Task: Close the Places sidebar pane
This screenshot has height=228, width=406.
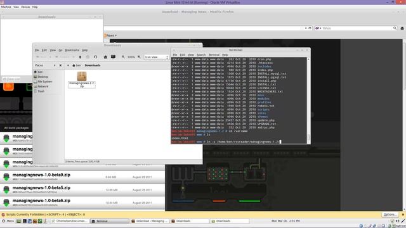Action: 60,65
